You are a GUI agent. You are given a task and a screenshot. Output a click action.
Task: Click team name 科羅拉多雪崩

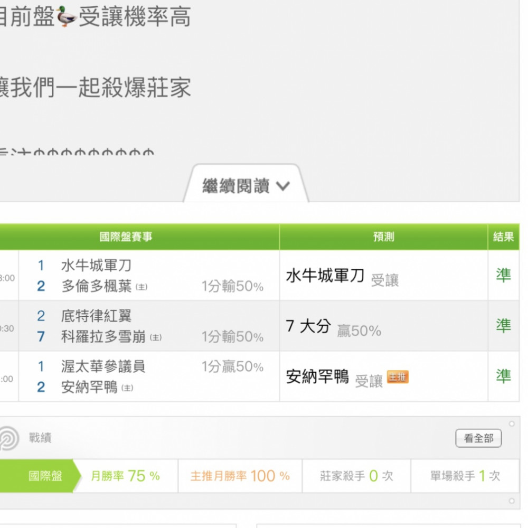pos(103,336)
